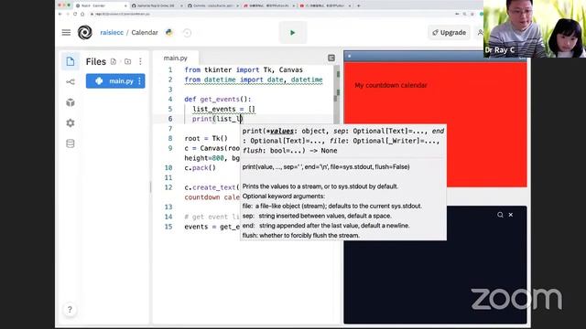
Task: Select the Files icon in the sidebar
Action: coord(71,61)
